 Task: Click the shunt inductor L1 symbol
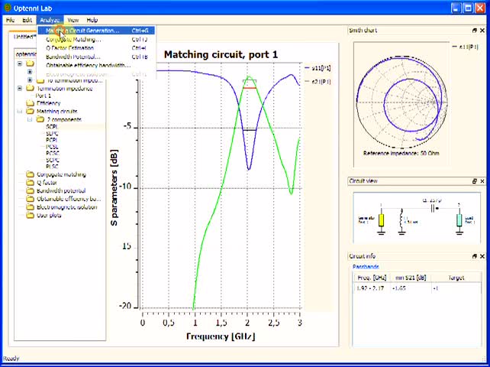click(401, 218)
